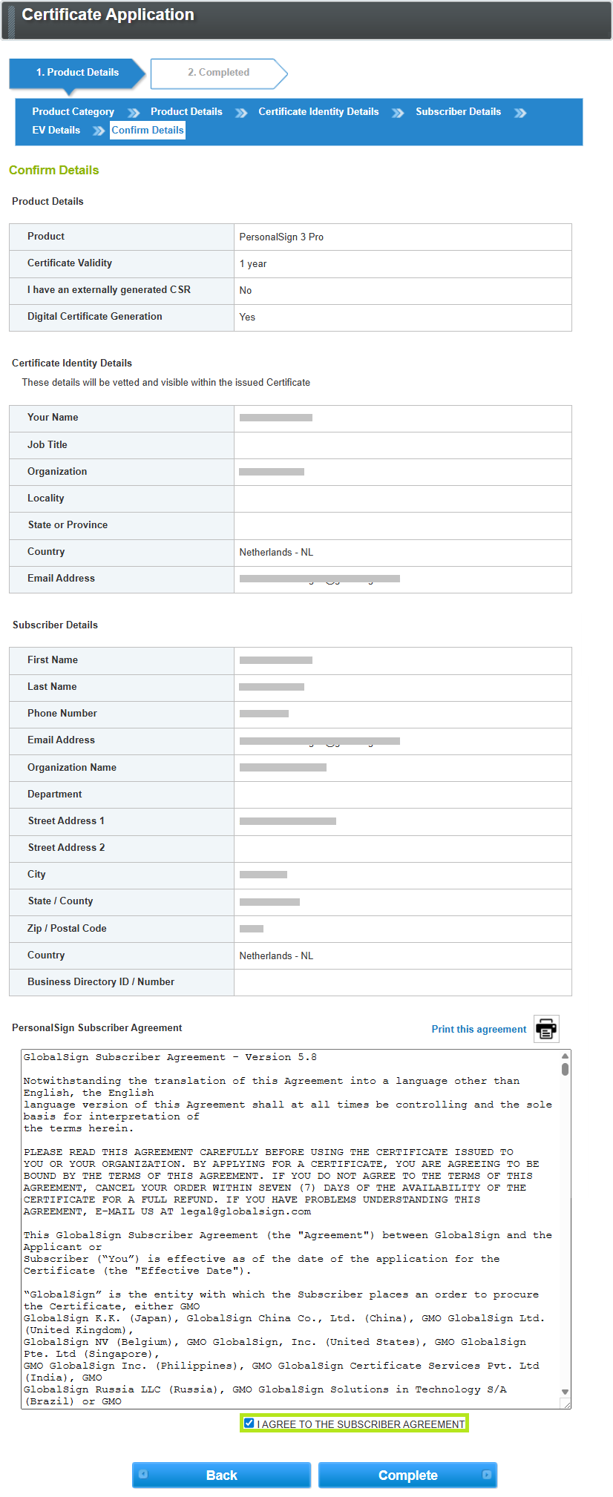Select the Confirm Details breadcrumb step
The width and height of the screenshot is (613, 1497).
148,131
